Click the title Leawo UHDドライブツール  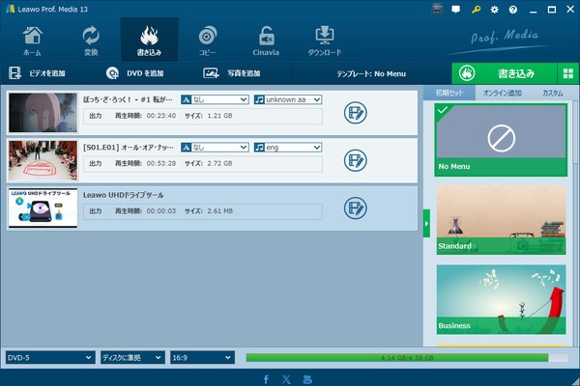123,195
